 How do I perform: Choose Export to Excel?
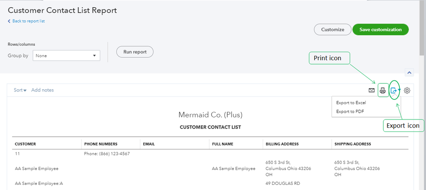coord(351,102)
